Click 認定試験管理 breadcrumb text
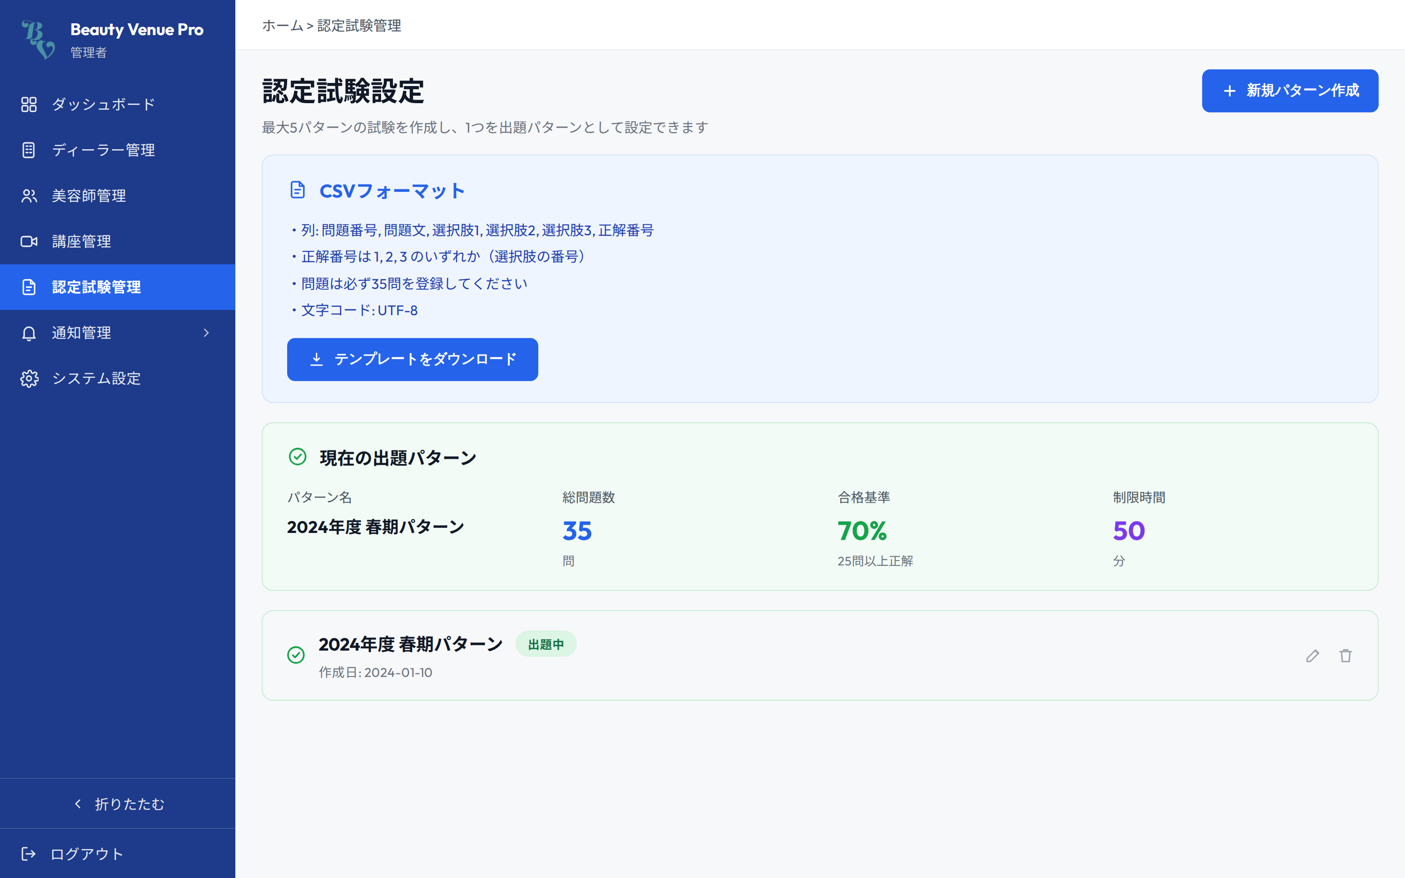 click(x=359, y=25)
